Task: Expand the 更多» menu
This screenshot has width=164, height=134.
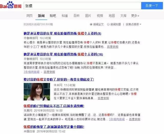Action: click(135, 16)
